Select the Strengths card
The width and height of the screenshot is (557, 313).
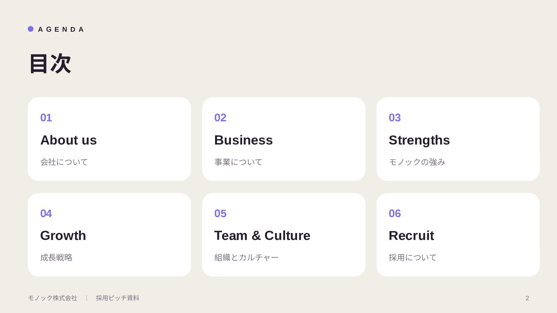[x=458, y=139]
